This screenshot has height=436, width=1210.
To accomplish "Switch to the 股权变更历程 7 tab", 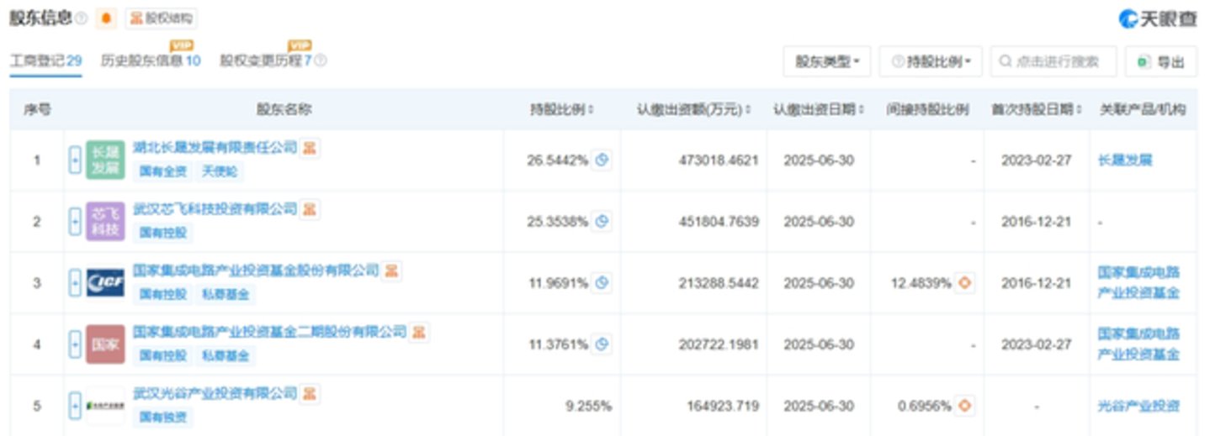I will coord(266,60).
